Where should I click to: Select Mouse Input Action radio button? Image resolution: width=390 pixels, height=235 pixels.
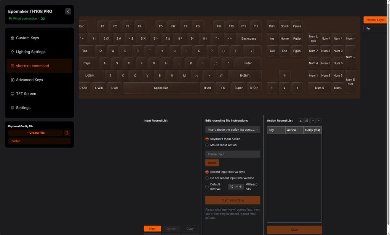[207, 145]
